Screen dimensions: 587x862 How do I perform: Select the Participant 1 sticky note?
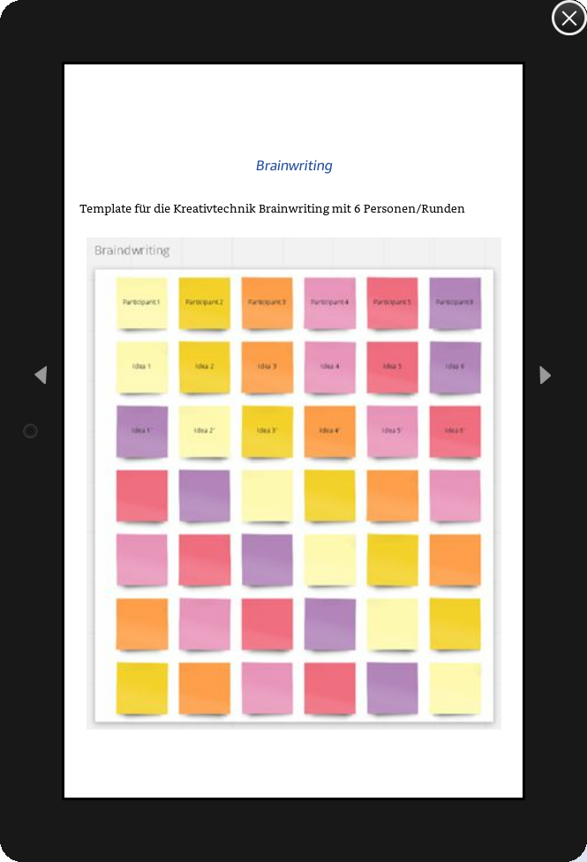(x=141, y=303)
